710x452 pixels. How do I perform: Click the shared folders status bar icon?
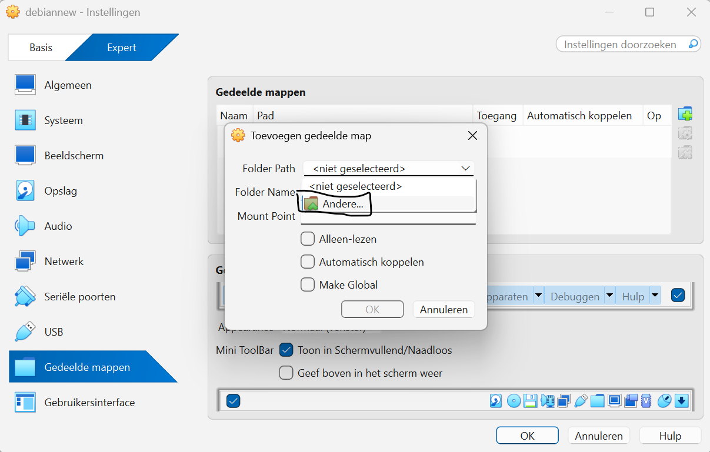click(x=598, y=401)
